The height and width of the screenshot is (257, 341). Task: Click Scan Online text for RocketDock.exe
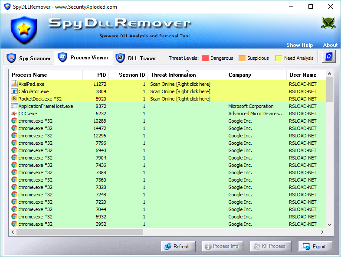click(180, 99)
